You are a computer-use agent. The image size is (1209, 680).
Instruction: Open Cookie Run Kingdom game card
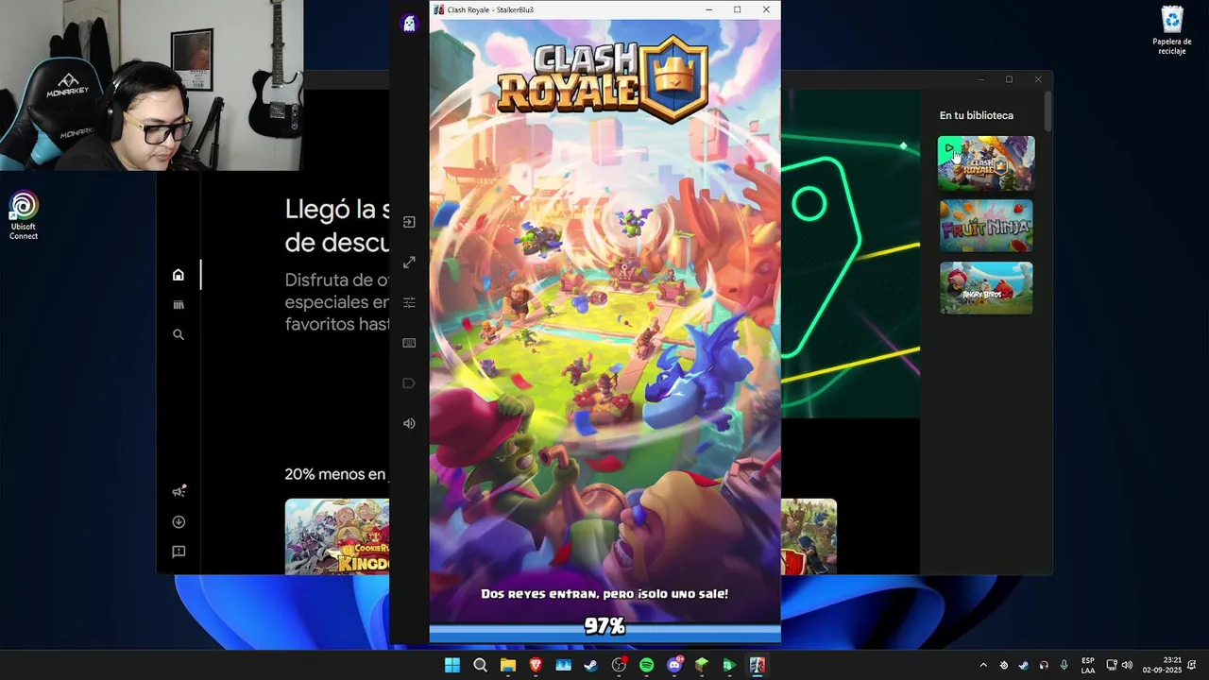coord(337,536)
